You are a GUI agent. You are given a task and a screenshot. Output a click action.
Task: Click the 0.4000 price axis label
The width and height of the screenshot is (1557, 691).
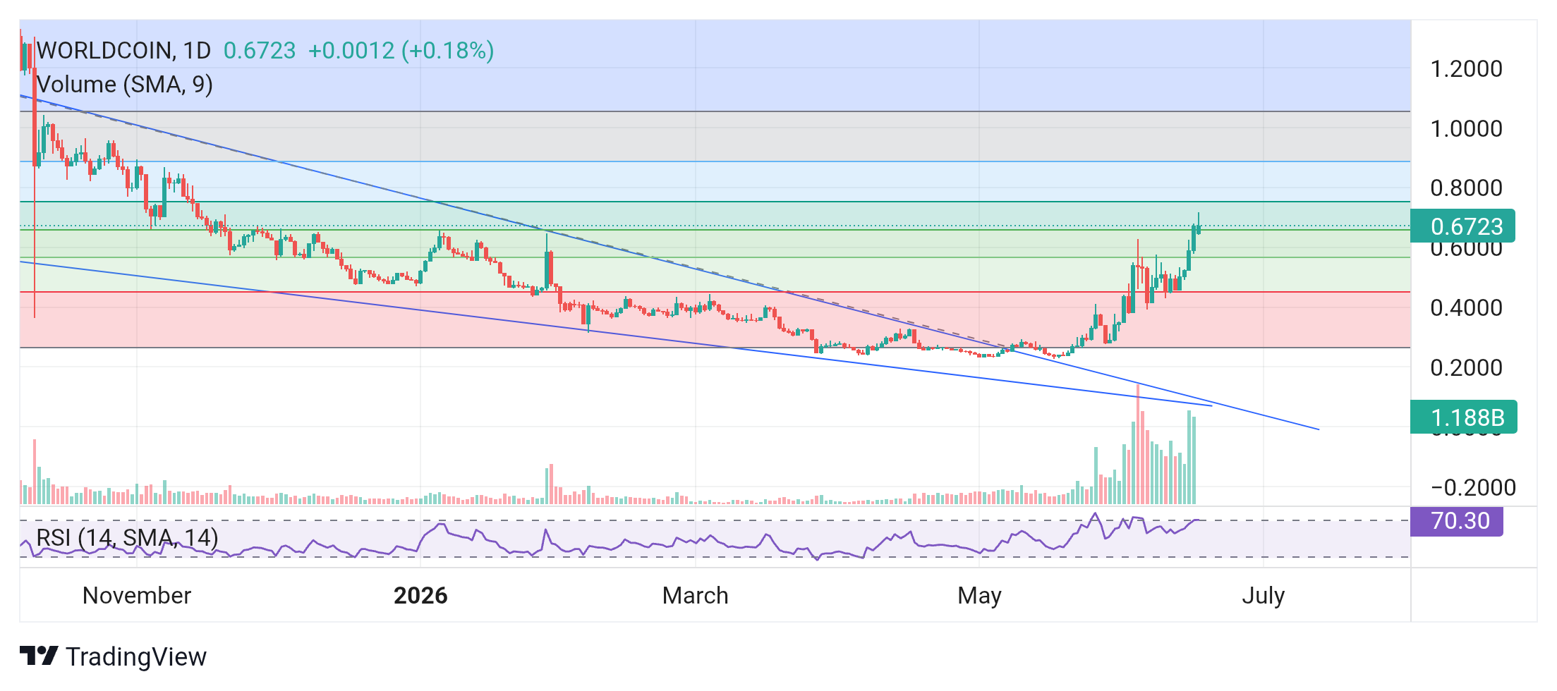[1466, 308]
